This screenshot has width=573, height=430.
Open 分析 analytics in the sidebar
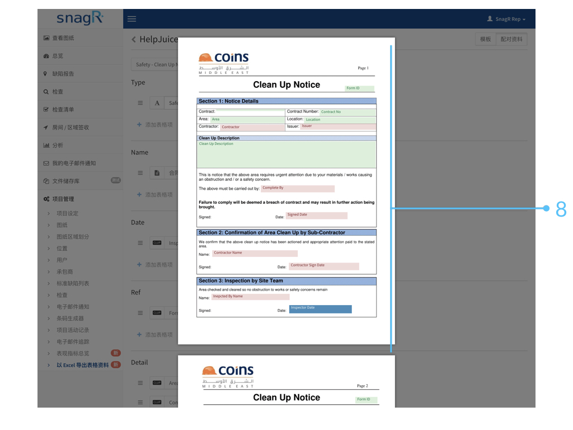(x=80, y=145)
